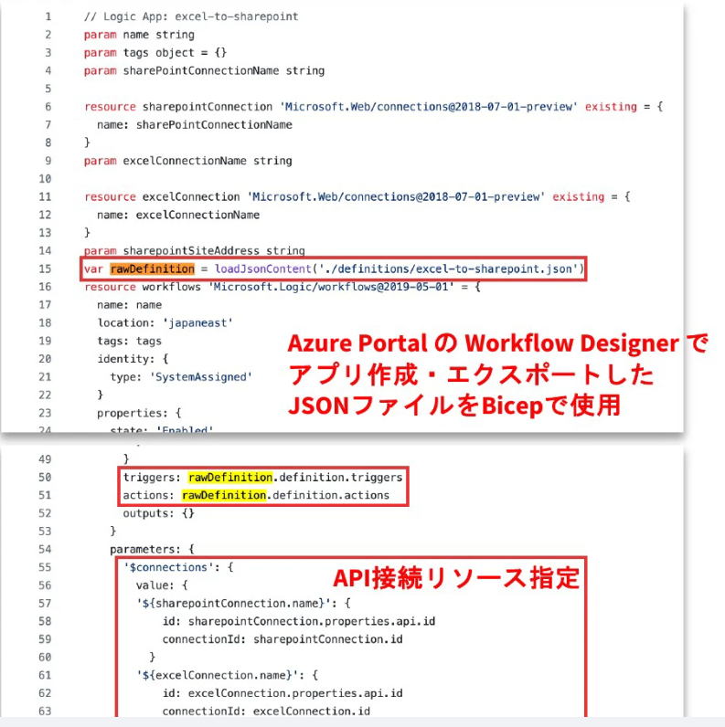Click 'param tags object = {}' line
The image size is (725, 727).
[x=155, y=53]
